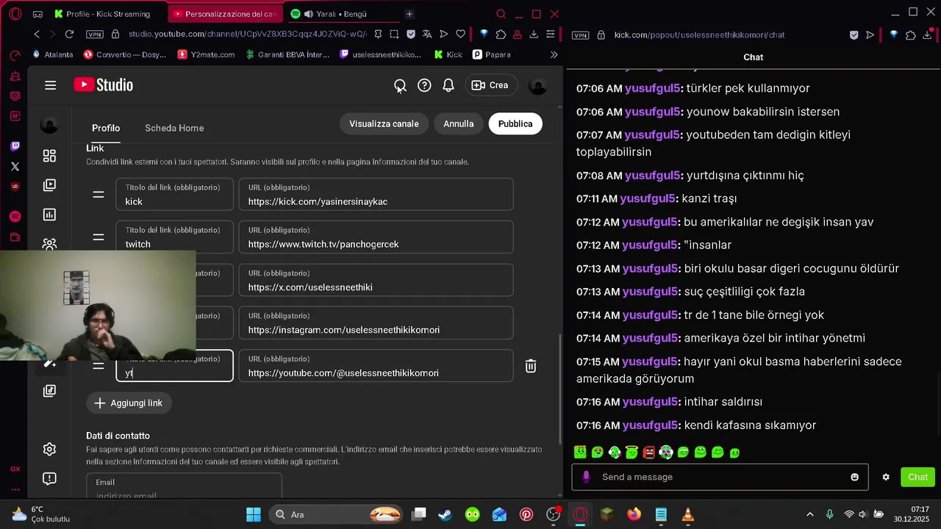Open extensions puzzle icon in Studio window
Viewport: 941px width, 529px height.
pyautogui.click(x=501, y=34)
